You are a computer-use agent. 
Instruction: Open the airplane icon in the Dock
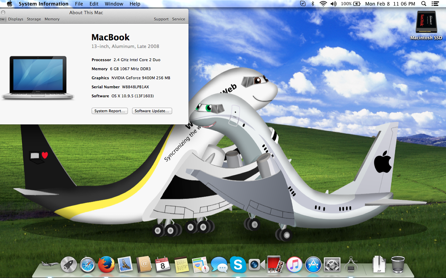[50, 264]
